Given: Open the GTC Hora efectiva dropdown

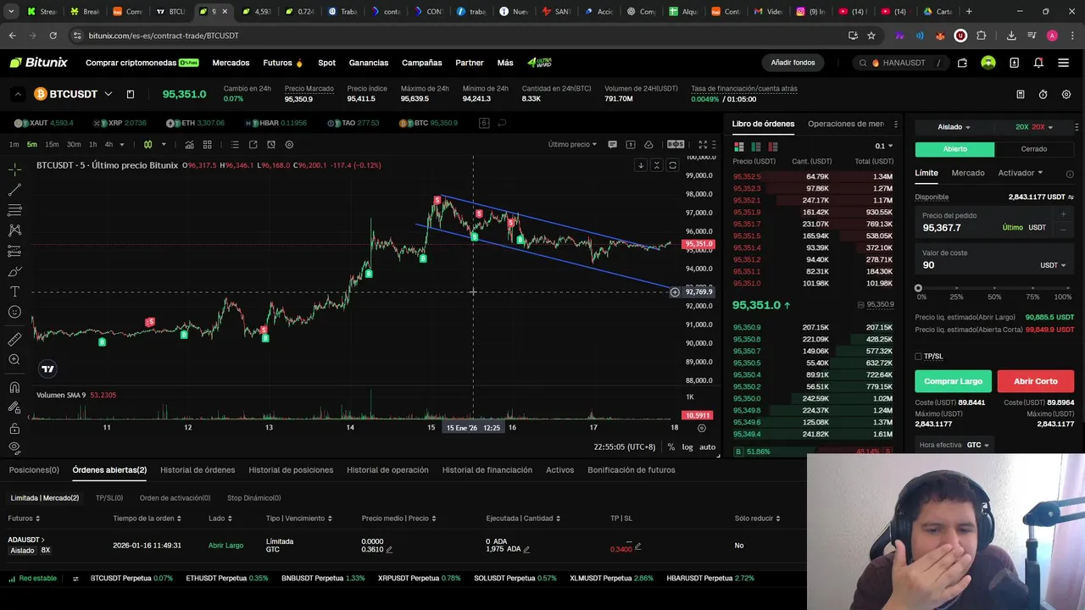Looking at the screenshot, I should 978,445.
